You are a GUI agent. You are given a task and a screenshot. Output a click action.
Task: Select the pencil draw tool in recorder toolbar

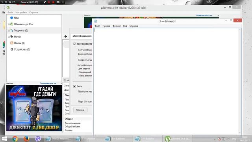tap(45, 2)
